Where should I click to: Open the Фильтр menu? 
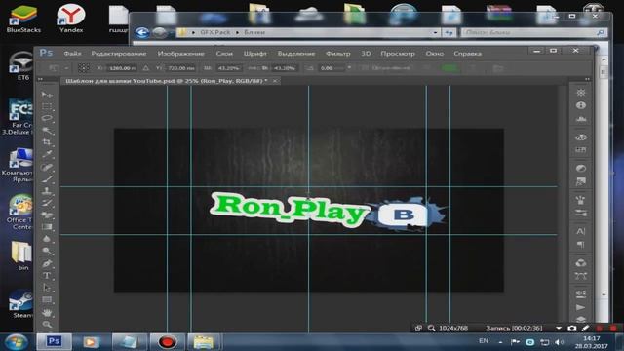[x=338, y=54]
